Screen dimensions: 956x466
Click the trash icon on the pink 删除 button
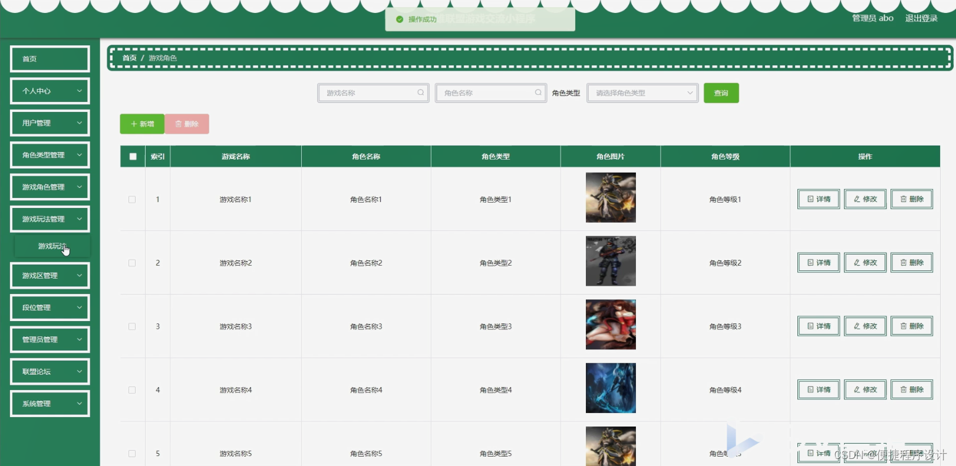pos(179,124)
